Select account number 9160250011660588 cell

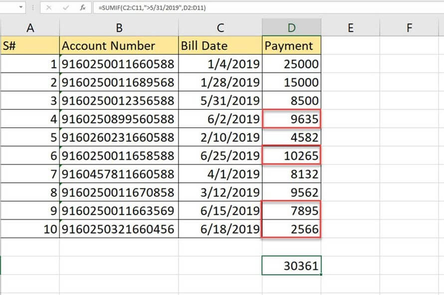[x=119, y=64]
